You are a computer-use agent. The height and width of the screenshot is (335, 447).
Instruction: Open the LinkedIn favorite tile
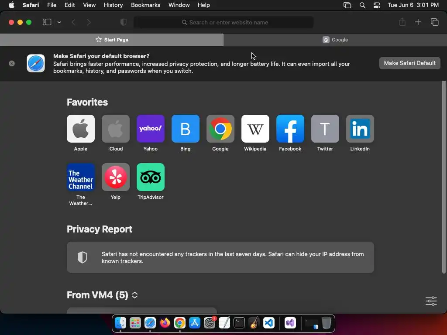pyautogui.click(x=360, y=129)
